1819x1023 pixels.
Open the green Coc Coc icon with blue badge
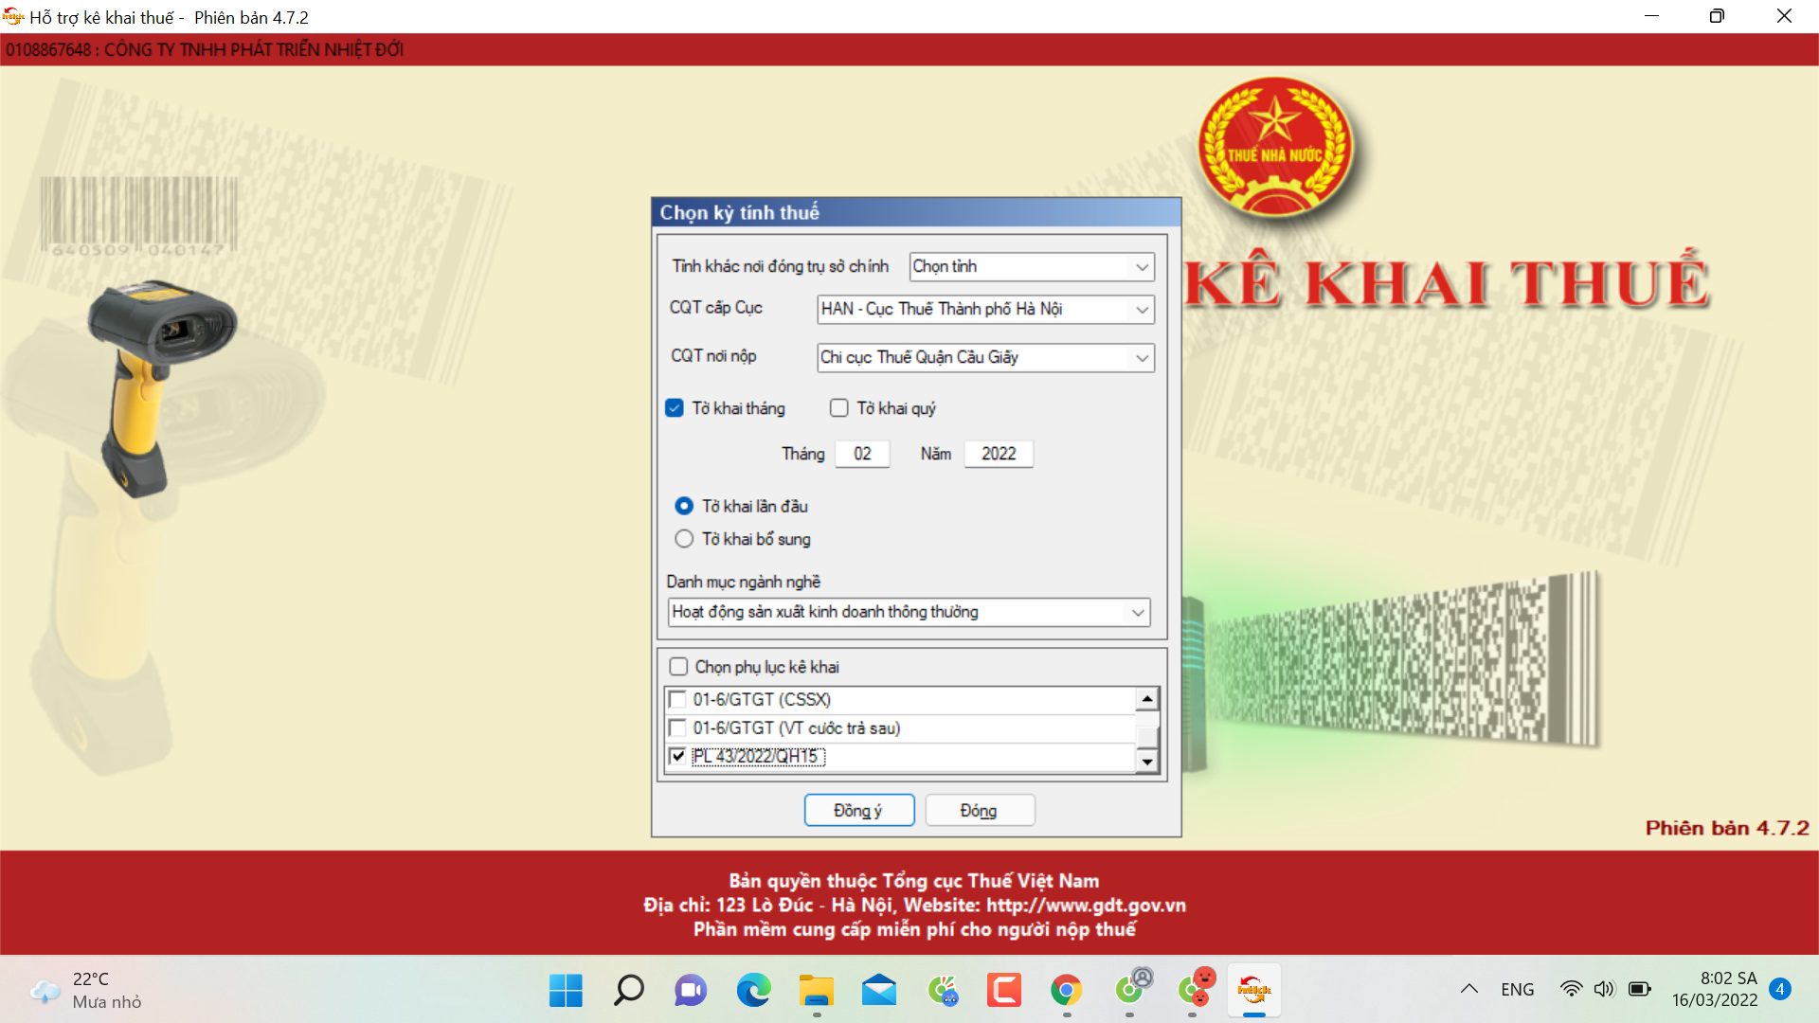coord(942,991)
